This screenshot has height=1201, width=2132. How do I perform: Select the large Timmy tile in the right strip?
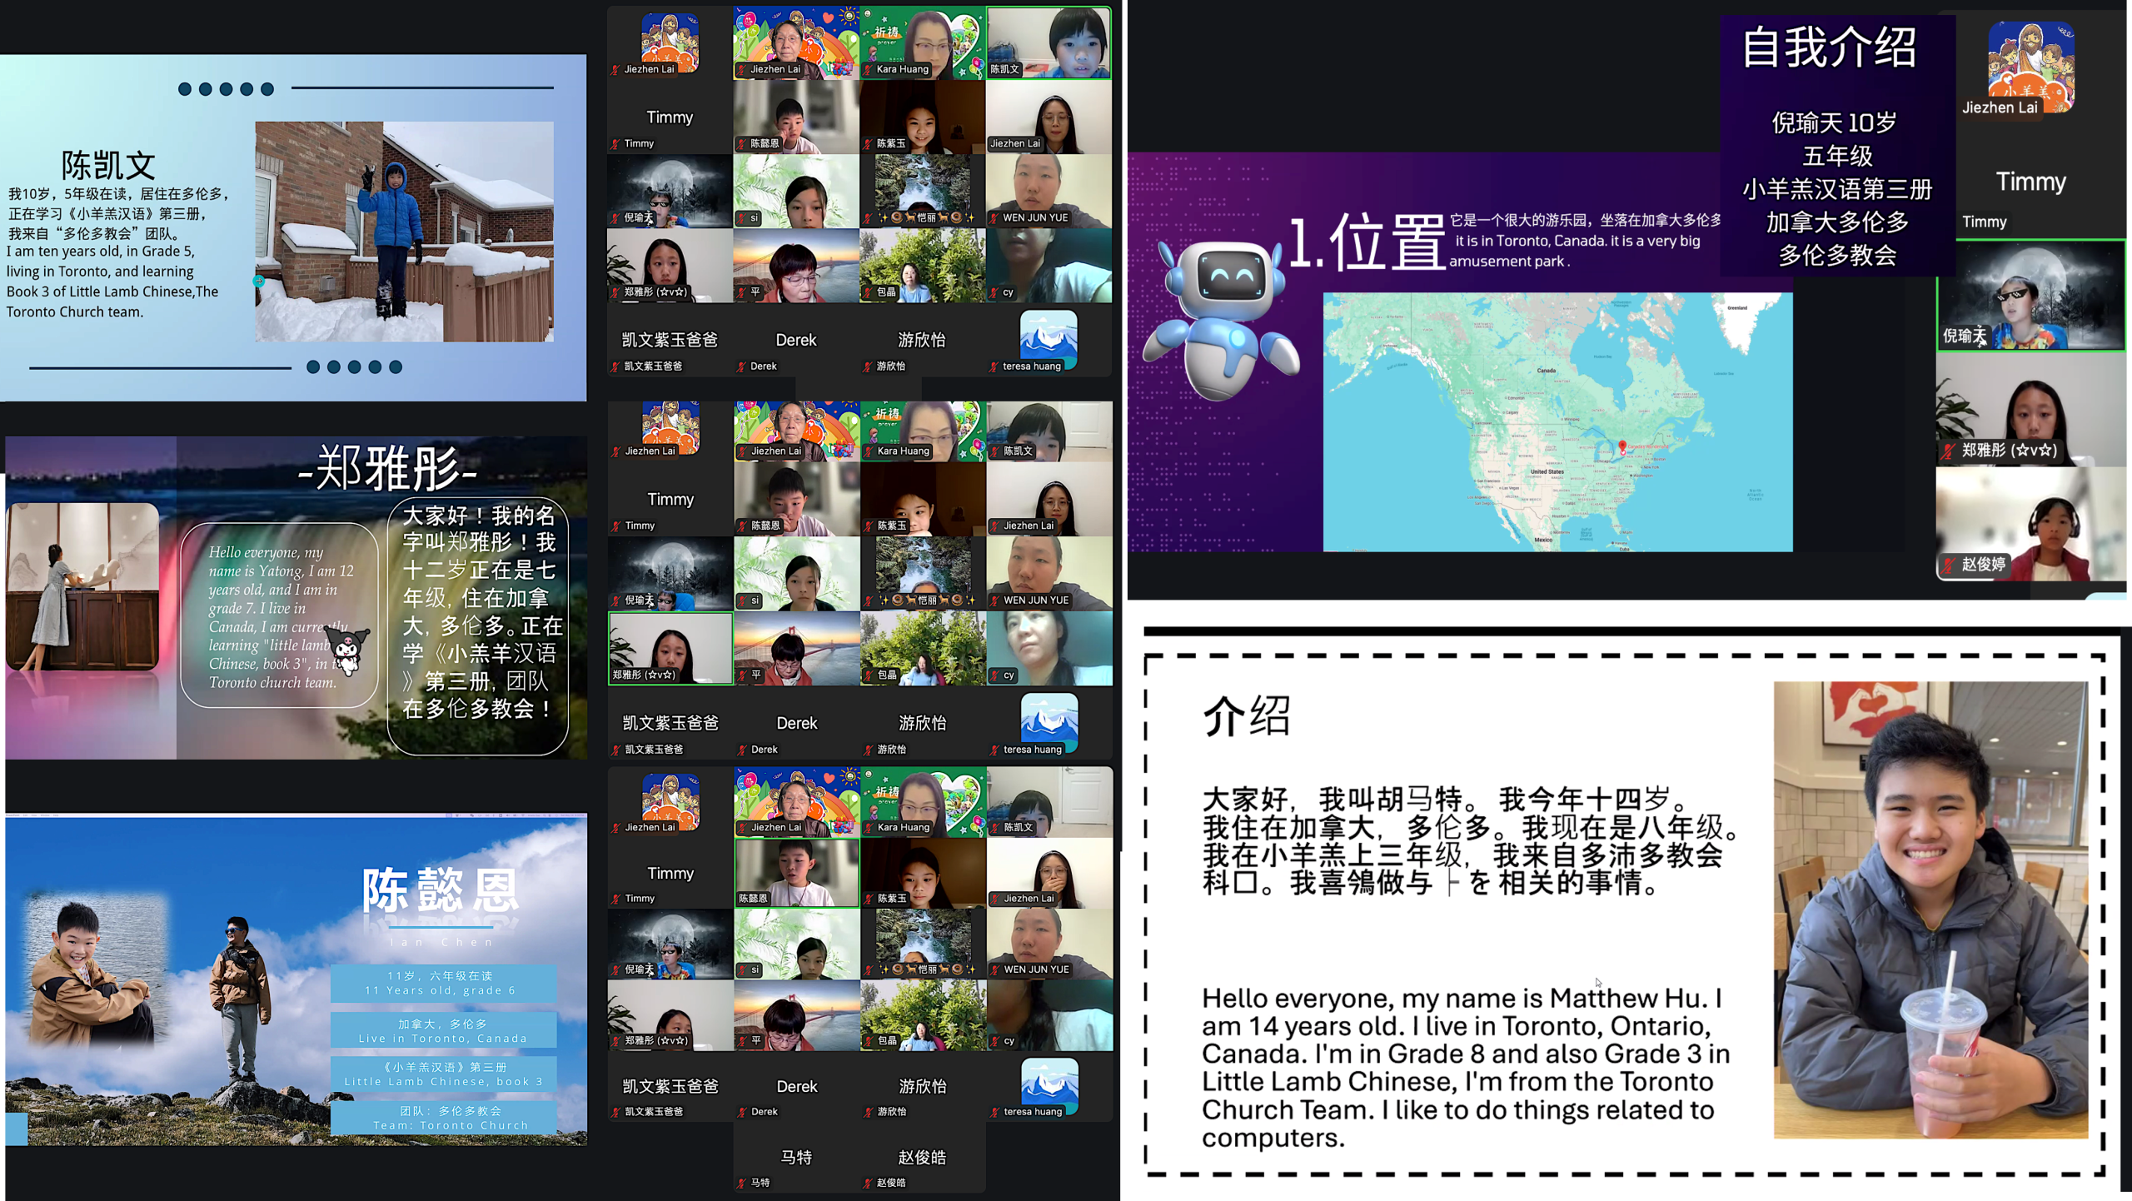[2030, 182]
